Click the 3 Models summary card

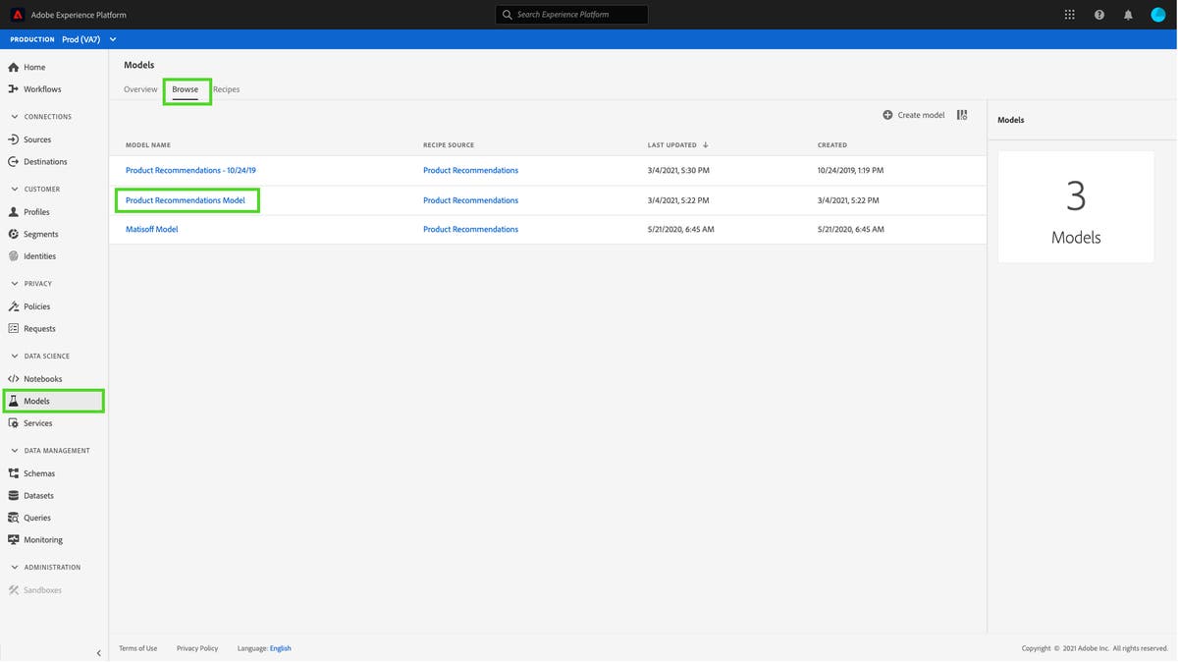click(1076, 206)
